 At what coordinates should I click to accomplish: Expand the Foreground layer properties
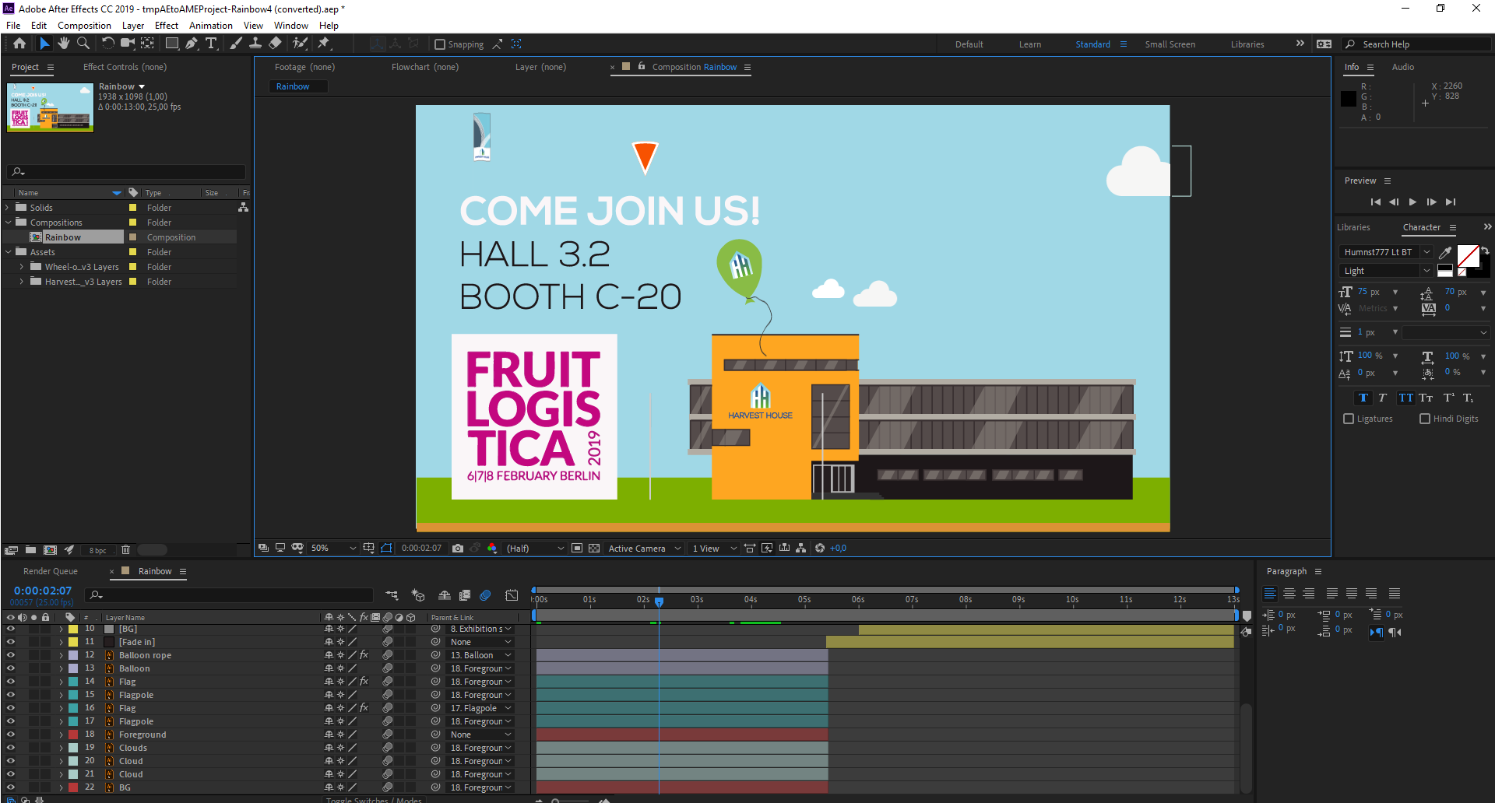(61, 735)
